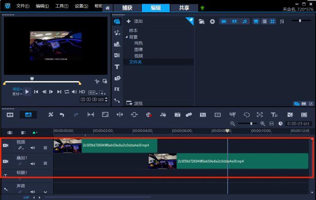The image size is (316, 200).
Task: Open the 3D Title editor tool
Action: (274, 115)
